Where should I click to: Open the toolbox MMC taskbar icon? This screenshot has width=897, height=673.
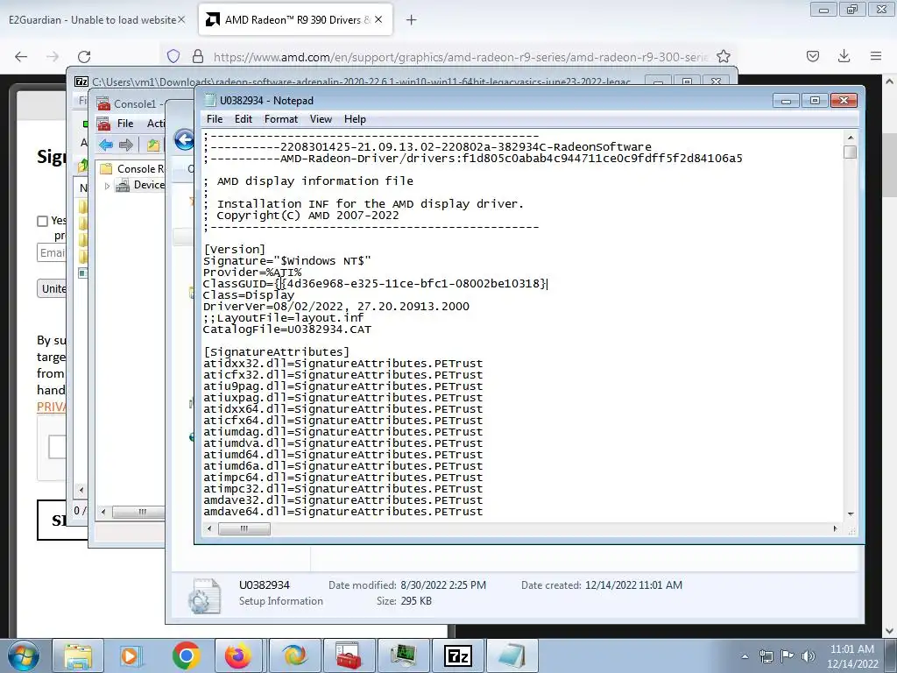pyautogui.click(x=349, y=655)
